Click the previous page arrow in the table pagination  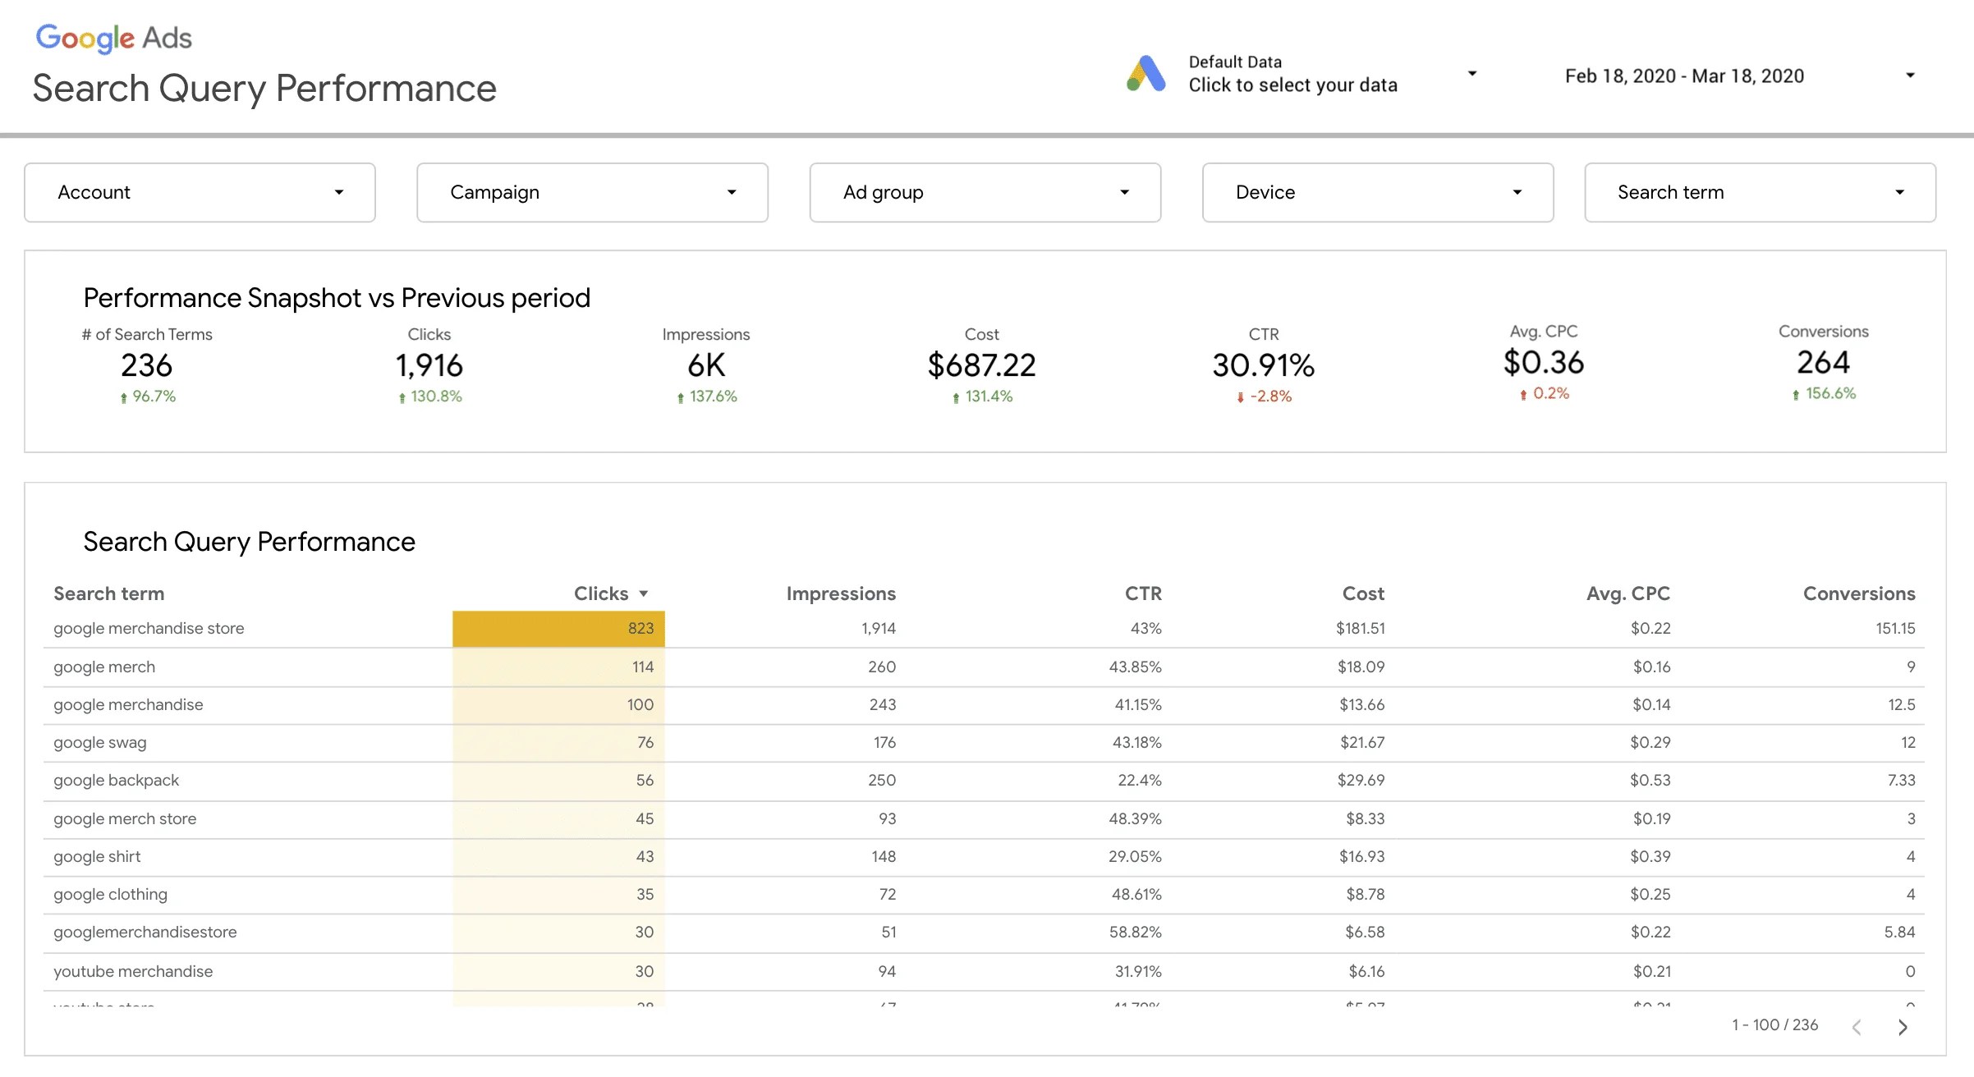point(1857,1027)
